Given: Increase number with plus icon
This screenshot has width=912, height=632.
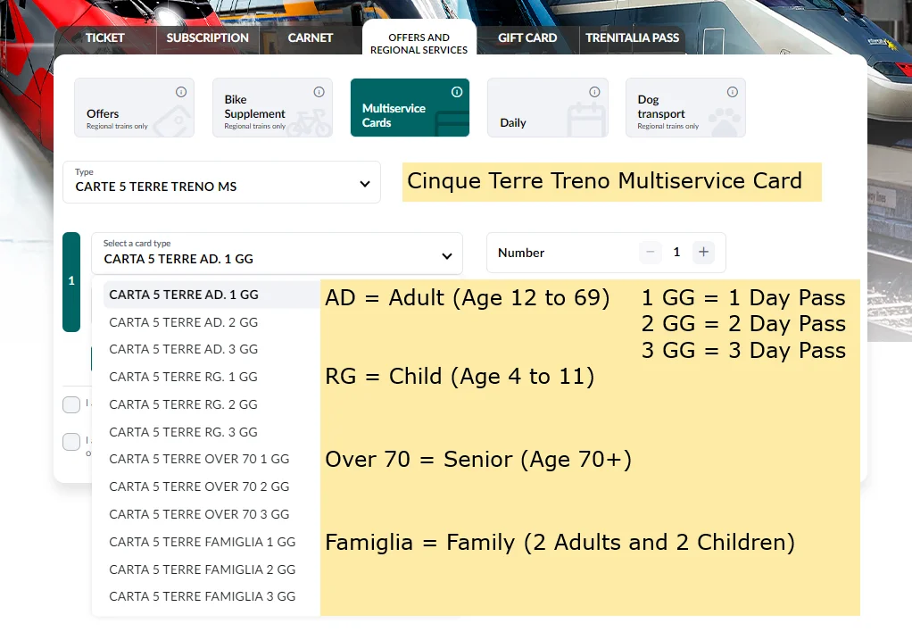Looking at the screenshot, I should (x=703, y=253).
